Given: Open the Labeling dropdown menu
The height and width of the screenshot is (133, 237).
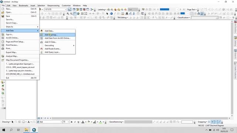Looking at the screenshot, I should tap(102, 10).
